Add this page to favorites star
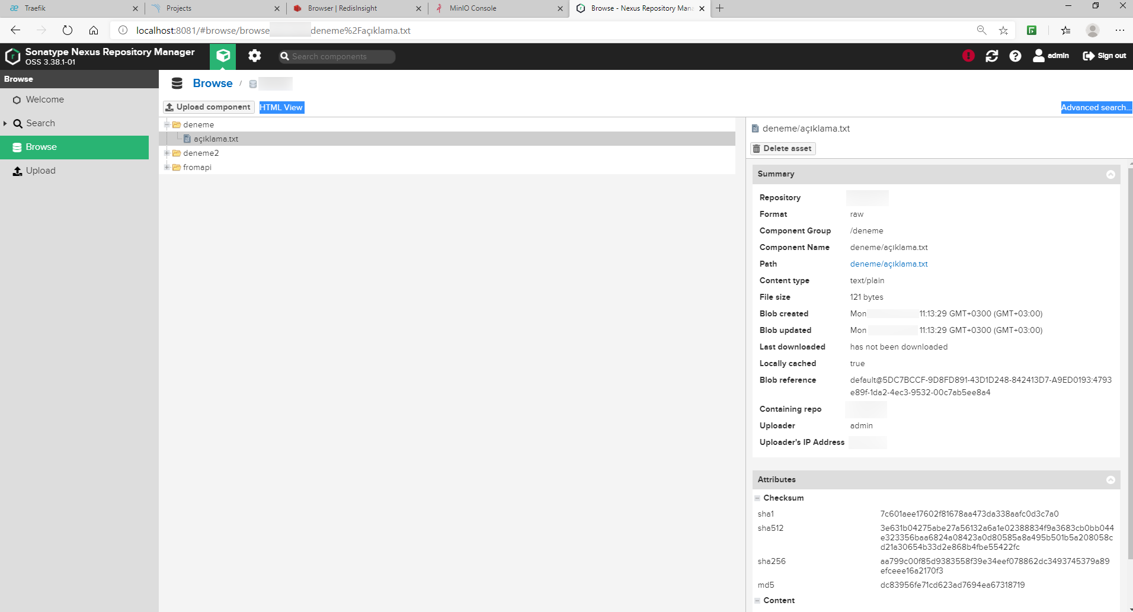This screenshot has width=1133, height=612. [1003, 30]
